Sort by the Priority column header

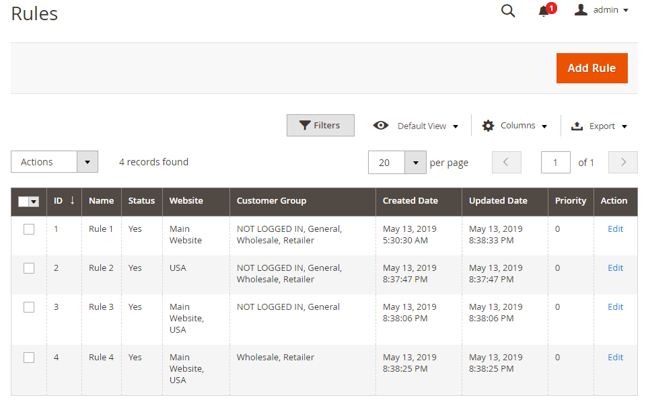570,200
